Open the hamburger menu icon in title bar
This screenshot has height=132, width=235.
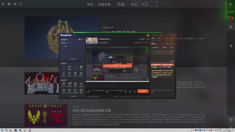(163, 35)
